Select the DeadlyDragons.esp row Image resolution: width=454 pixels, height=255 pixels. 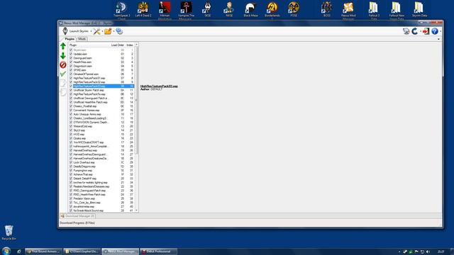pyautogui.click(x=101, y=166)
